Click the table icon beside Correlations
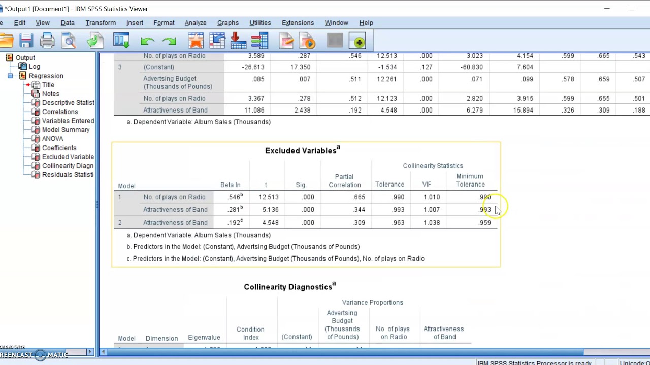The image size is (650, 365). pyautogui.click(x=36, y=112)
